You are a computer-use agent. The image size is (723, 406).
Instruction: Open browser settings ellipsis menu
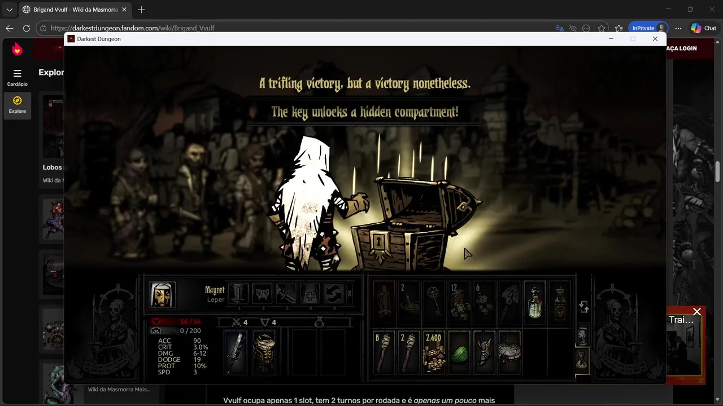pos(678,28)
